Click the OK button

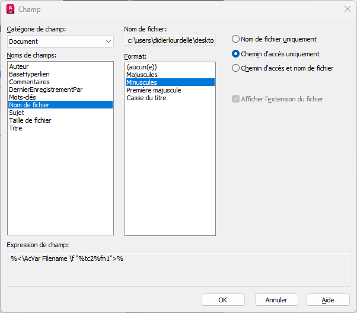click(223, 300)
